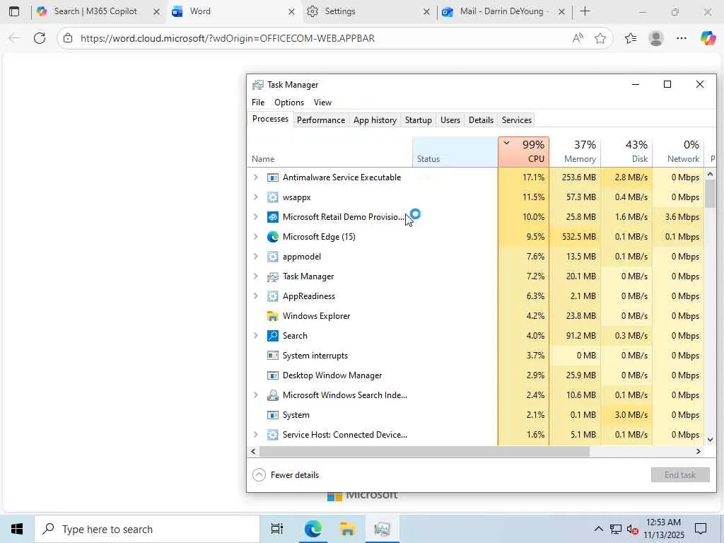Image resolution: width=724 pixels, height=543 pixels.
Task: Click the browser refresh icon
Action: (x=40, y=38)
